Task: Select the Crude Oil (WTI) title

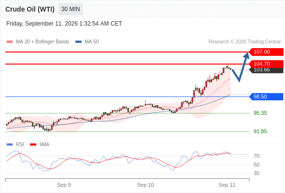Action: (30, 9)
